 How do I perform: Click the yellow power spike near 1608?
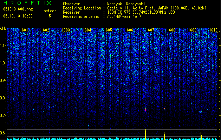pyautogui.click(x=164, y=136)
